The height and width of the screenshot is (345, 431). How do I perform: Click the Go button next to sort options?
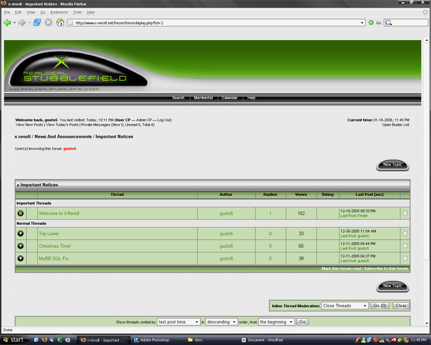point(302,322)
